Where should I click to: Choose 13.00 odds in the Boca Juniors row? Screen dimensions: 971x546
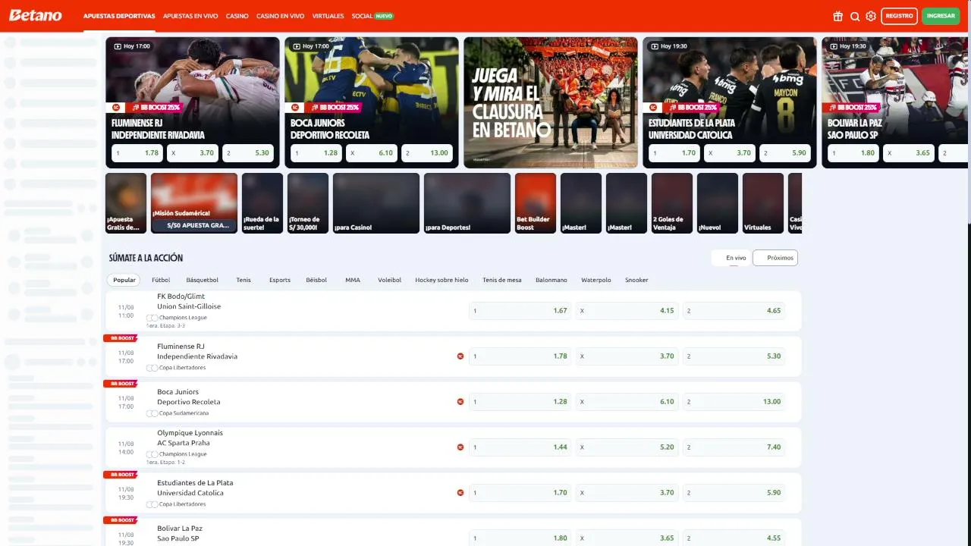click(x=734, y=401)
